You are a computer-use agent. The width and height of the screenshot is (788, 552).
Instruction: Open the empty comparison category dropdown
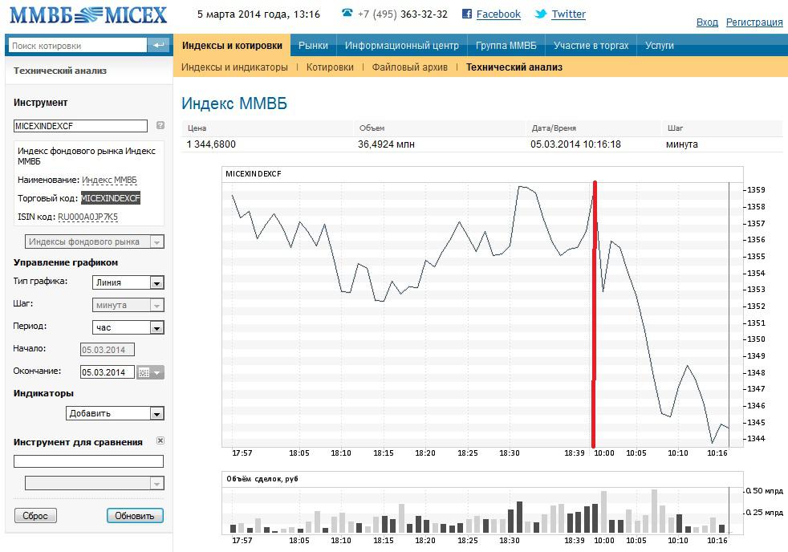pos(95,483)
